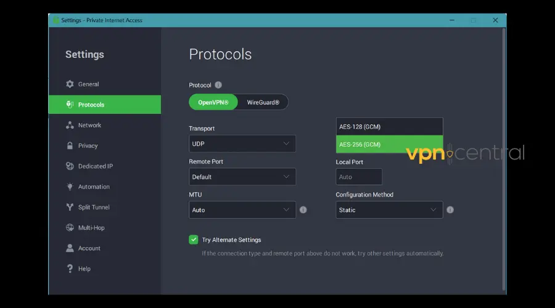Open General settings section
The width and height of the screenshot is (555, 308).
(x=105, y=84)
